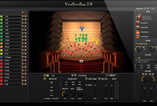
Task: Enable the Auto-Detect option
Action: [55, 98]
